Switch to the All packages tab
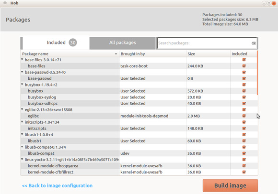 [x=123, y=43]
